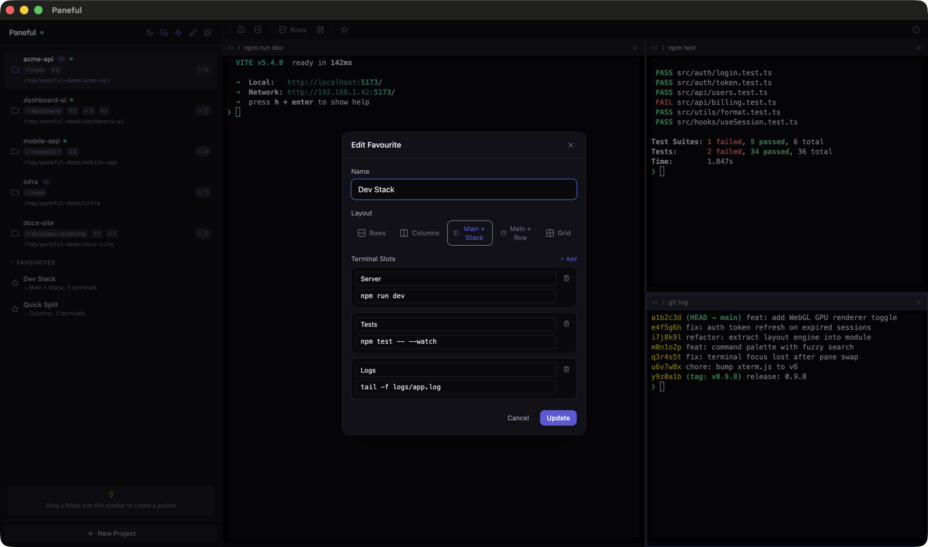Delete the Logs slot with its trash icon

tap(566, 369)
